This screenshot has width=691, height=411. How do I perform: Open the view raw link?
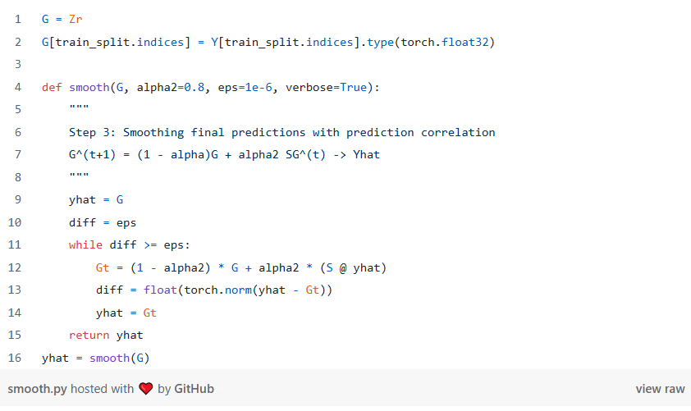coord(660,389)
